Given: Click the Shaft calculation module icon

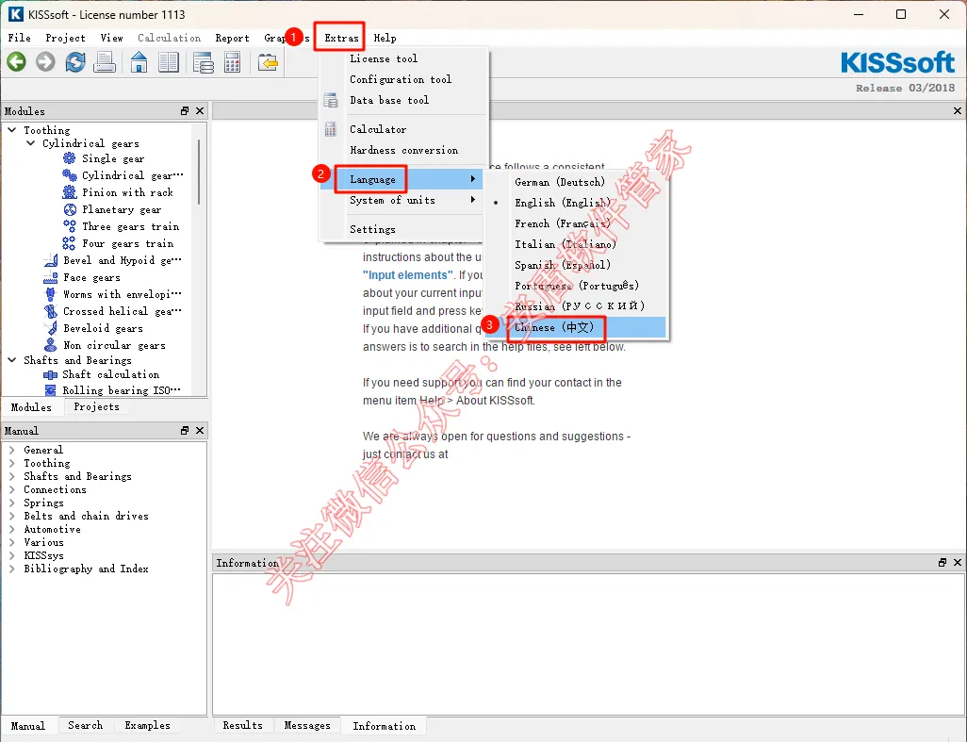Looking at the screenshot, I should point(51,374).
